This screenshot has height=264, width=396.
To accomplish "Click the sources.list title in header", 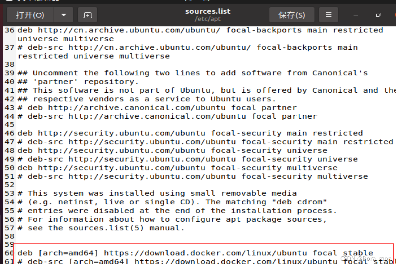I will [208, 12].
